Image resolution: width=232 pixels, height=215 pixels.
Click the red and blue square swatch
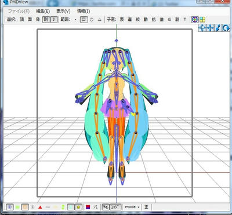88,207
